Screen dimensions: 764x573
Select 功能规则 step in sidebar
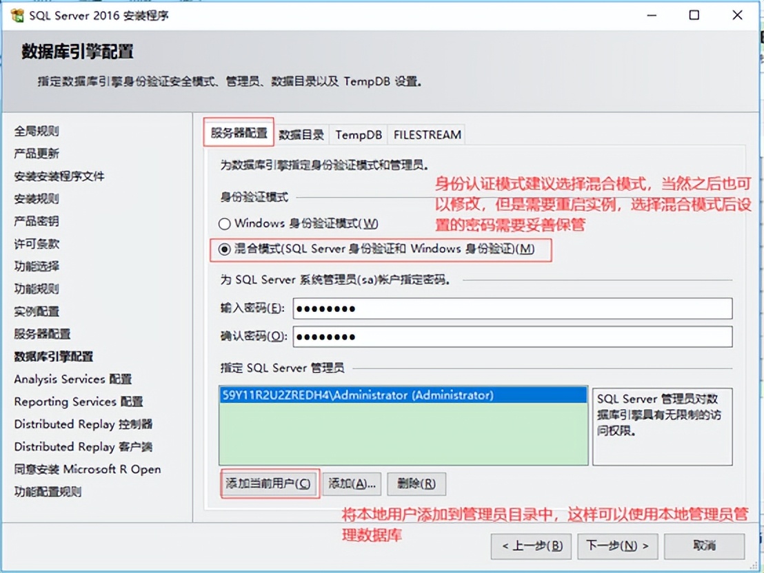pos(37,289)
